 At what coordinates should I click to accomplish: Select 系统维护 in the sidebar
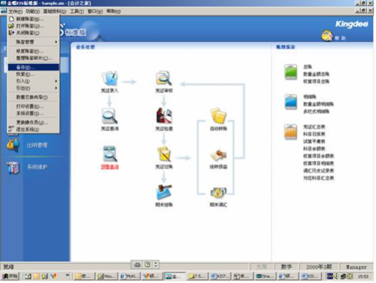(37, 167)
